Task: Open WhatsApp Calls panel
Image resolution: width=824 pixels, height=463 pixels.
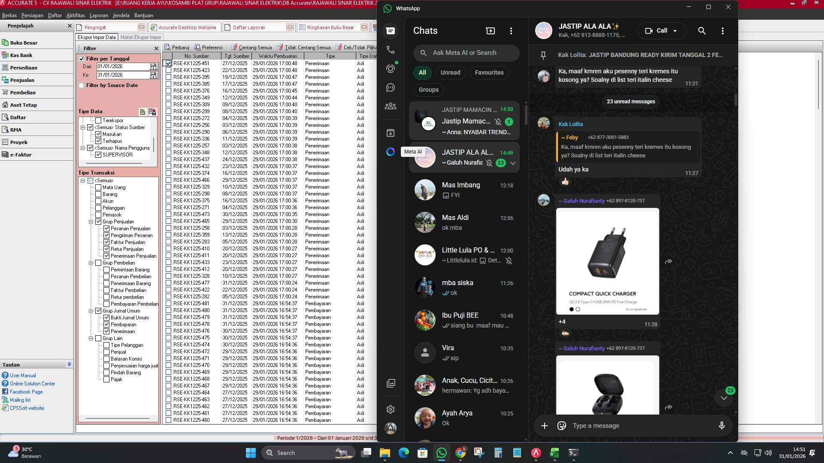Action: [390, 49]
